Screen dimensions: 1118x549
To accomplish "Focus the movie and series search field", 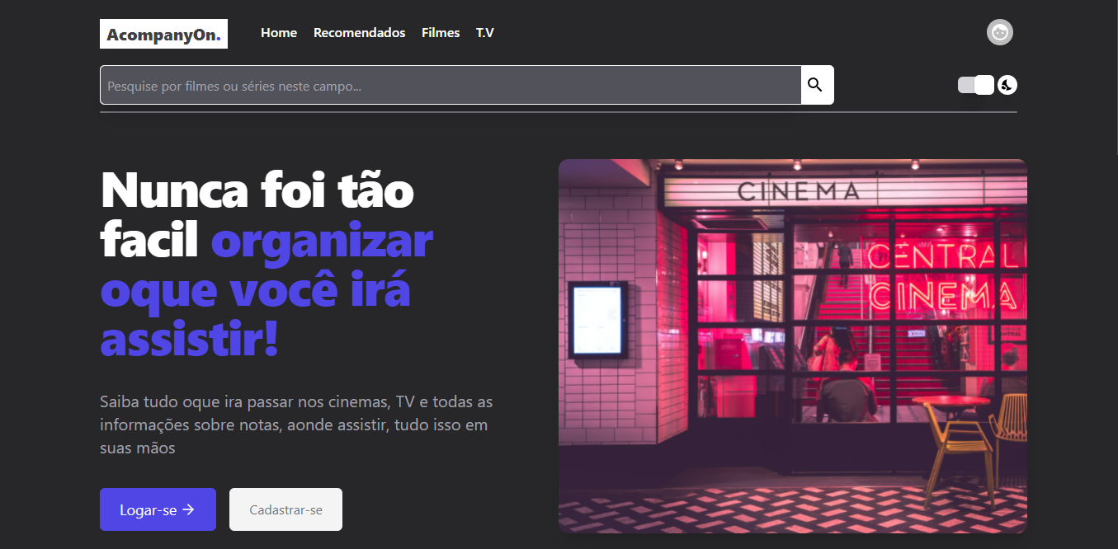I will click(450, 85).
